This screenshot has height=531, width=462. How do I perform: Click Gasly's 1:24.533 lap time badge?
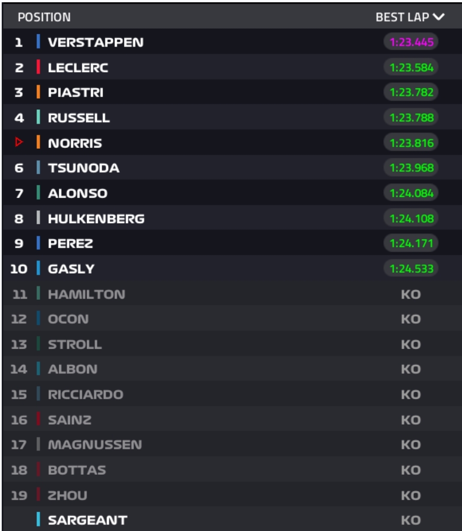tap(411, 269)
